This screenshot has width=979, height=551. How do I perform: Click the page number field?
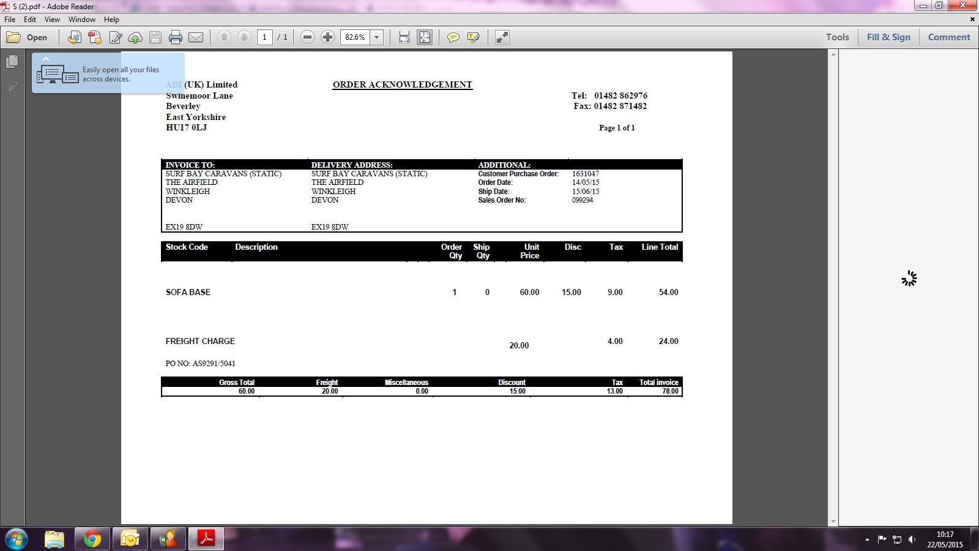coord(265,37)
